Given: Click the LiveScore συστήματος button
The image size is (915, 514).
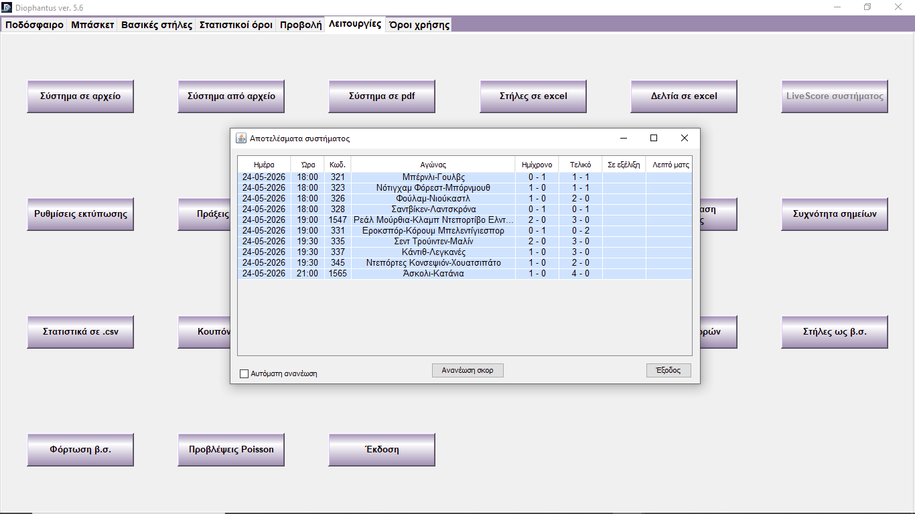Looking at the screenshot, I should pyautogui.click(x=835, y=96).
